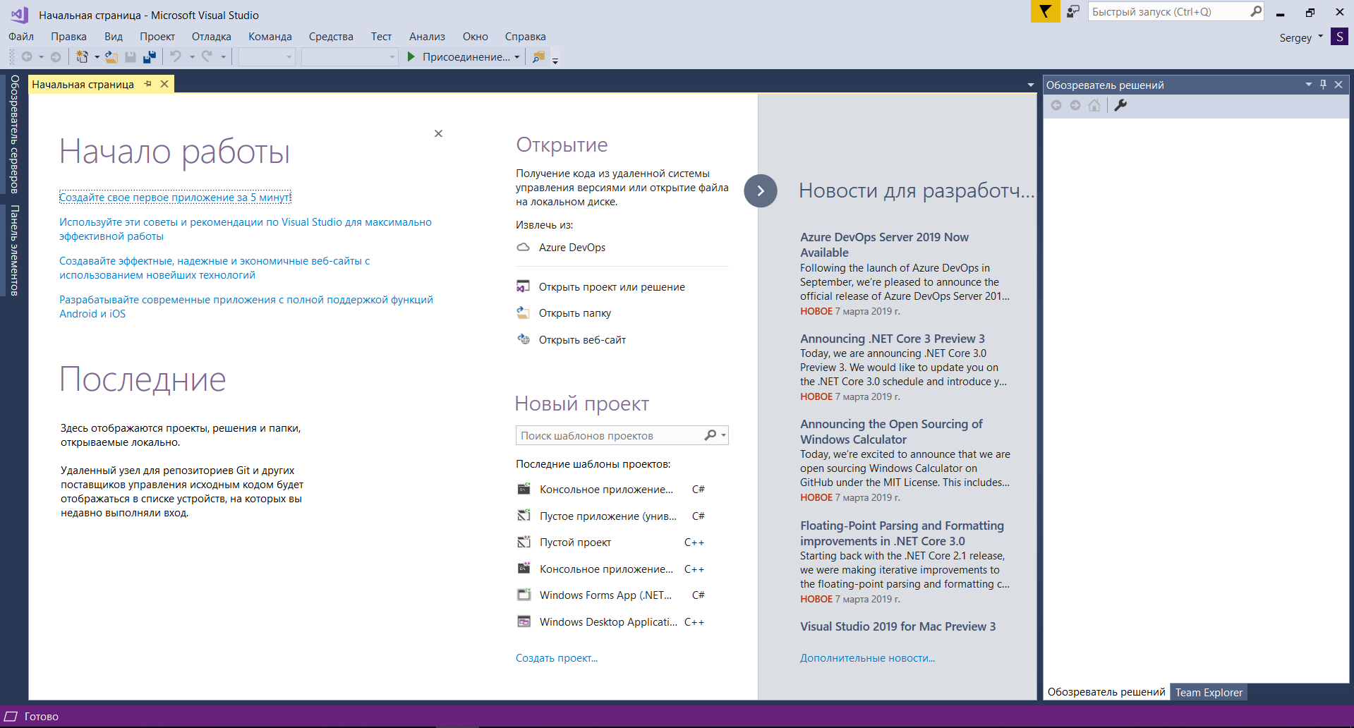The image size is (1354, 728).
Task: Open the Отладка menu
Action: tap(212, 37)
